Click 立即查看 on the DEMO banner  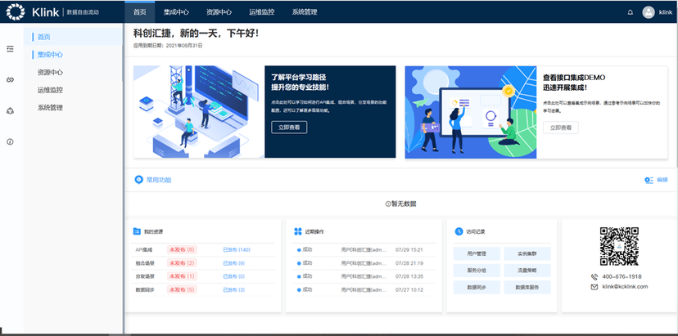coord(560,127)
